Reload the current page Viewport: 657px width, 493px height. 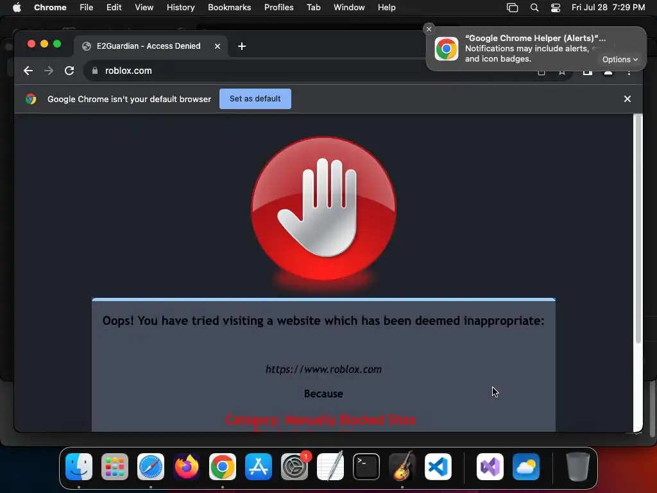click(69, 71)
